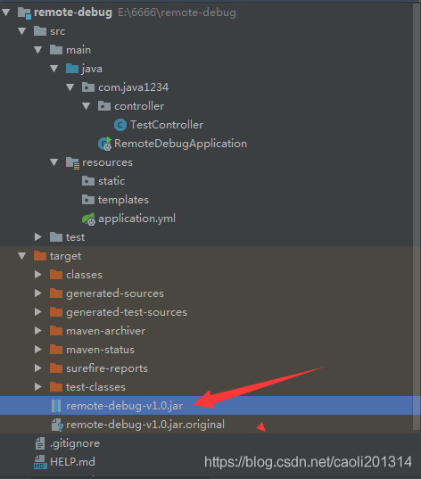421x479 pixels.
Task: Expand the surefire-reports folder arrow
Action: pyautogui.click(x=37, y=368)
